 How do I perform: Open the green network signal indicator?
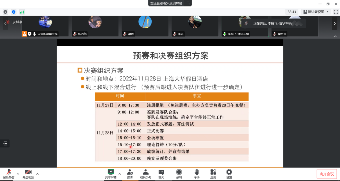[x=22, y=12]
